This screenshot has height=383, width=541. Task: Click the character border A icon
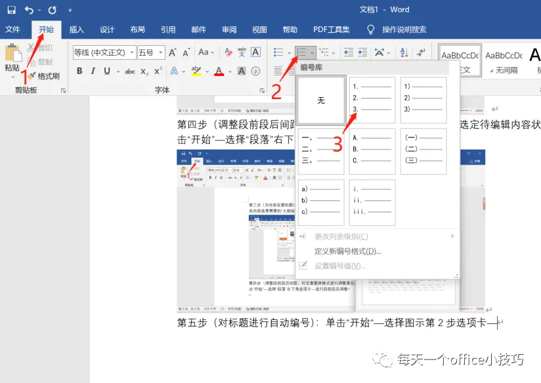pos(255,52)
